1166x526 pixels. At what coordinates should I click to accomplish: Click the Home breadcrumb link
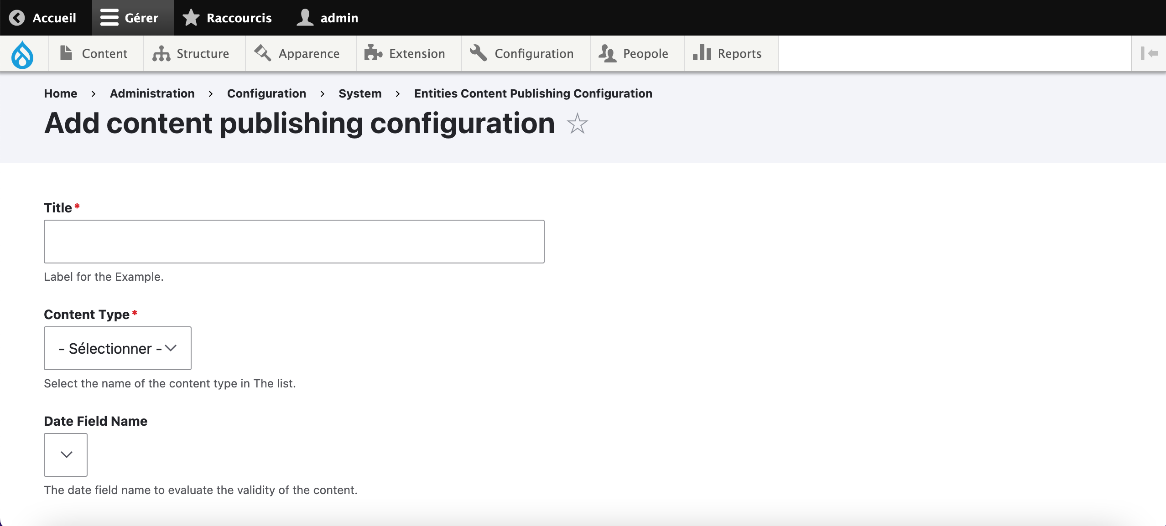pos(61,93)
